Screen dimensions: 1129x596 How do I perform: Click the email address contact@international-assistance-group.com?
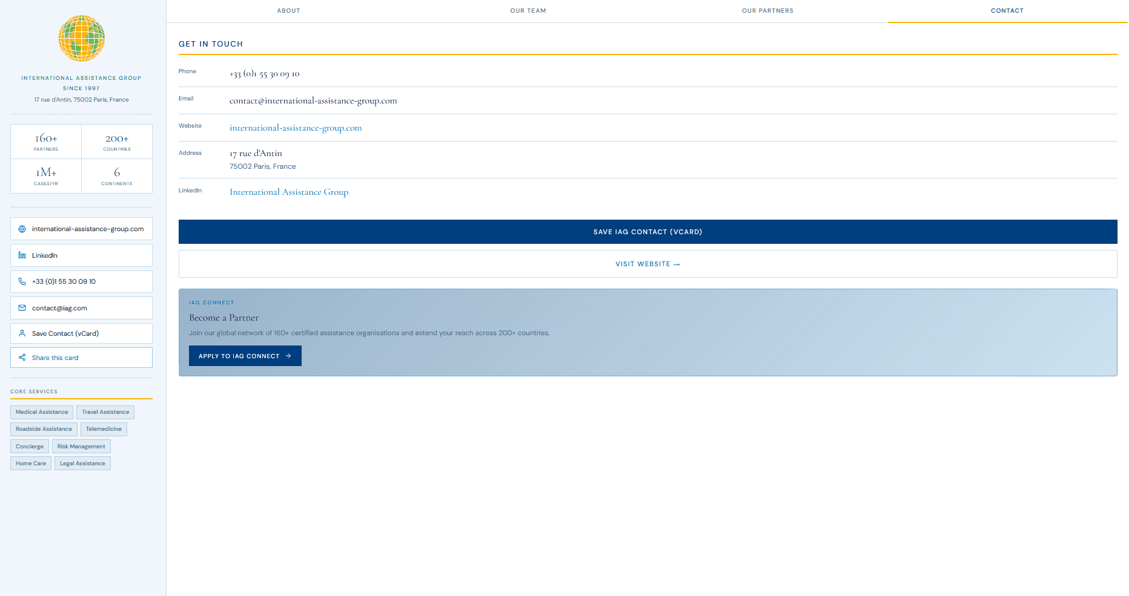[313, 100]
